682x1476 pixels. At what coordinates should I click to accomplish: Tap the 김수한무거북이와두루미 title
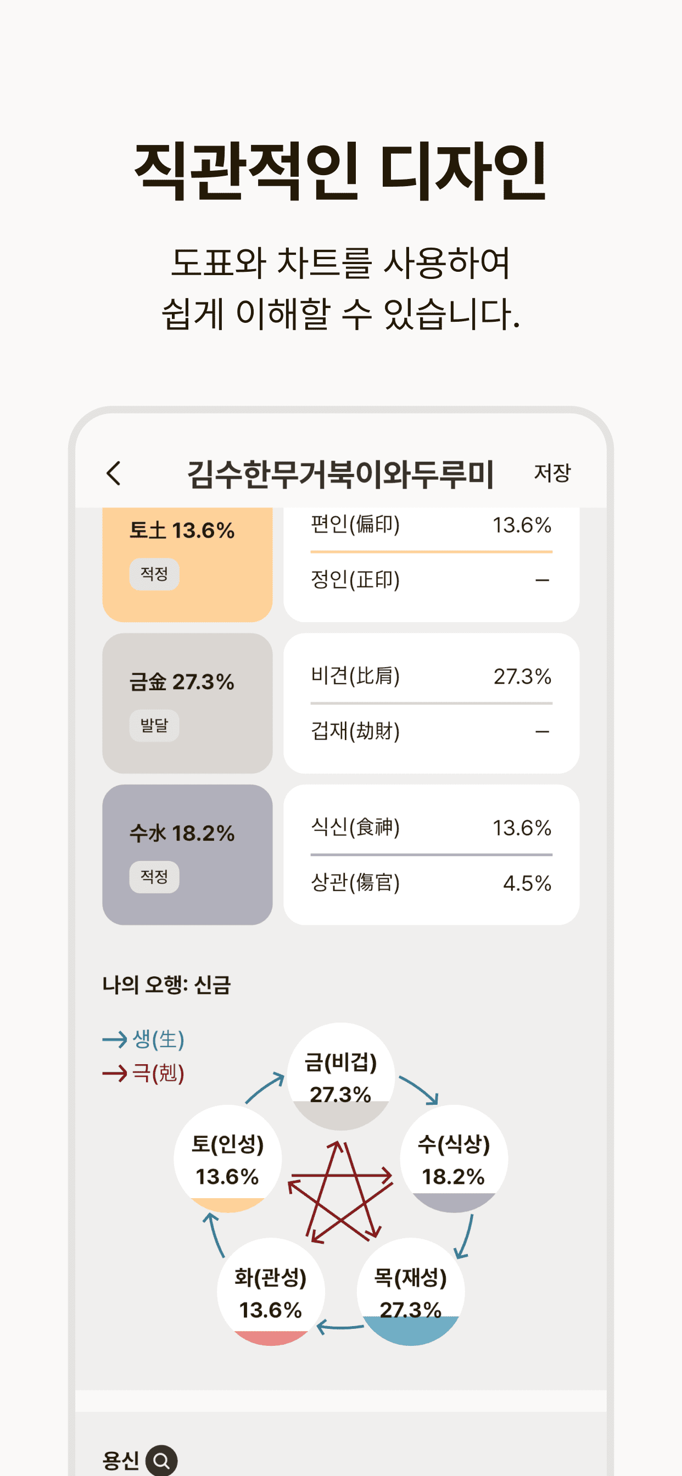(340, 474)
